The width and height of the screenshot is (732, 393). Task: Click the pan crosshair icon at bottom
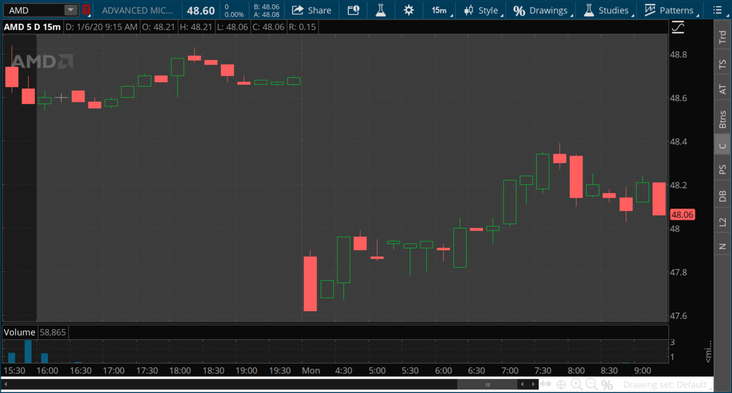(561, 384)
